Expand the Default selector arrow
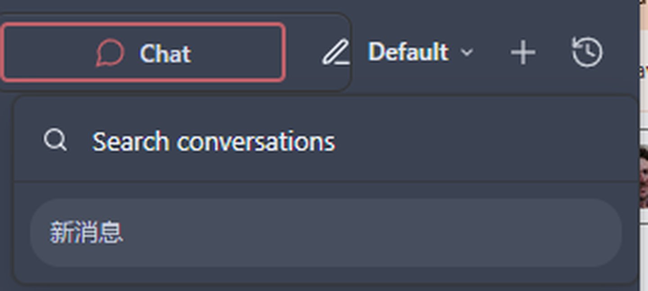 point(467,53)
